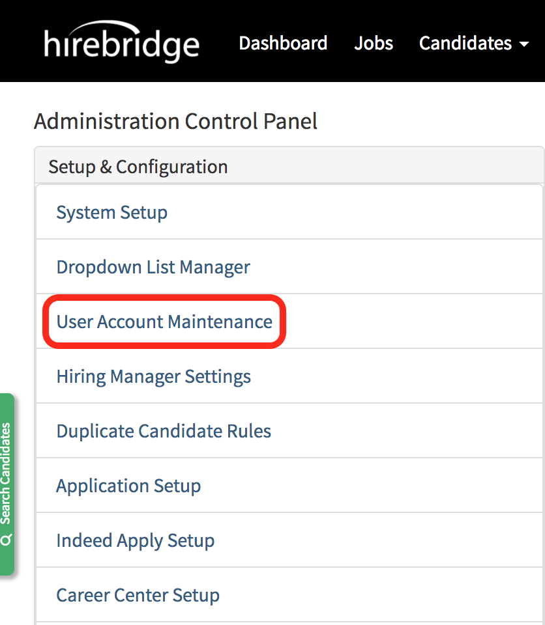Open the Dashboard nav item
Viewport: 545px width, 625px height.
(x=283, y=43)
